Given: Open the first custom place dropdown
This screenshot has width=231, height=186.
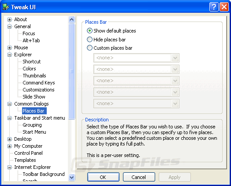Looking at the screenshot, I should pos(175,58).
